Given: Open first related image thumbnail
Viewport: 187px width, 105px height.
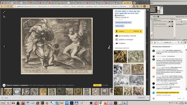Looking at the screenshot, I should [120, 57].
